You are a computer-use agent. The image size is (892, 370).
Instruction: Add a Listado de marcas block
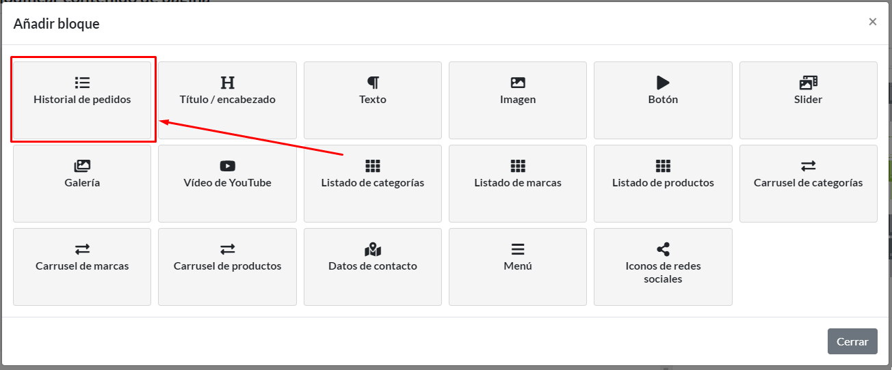click(518, 183)
